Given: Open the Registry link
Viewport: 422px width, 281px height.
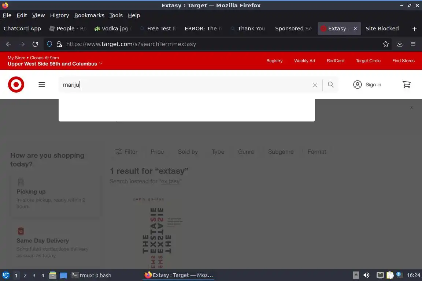Looking at the screenshot, I should (274, 61).
